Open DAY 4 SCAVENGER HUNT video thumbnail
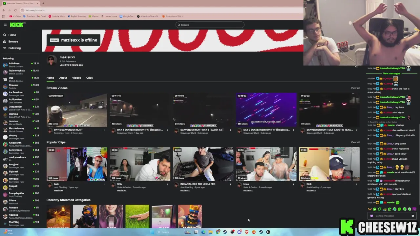This screenshot has width=420, height=236. coord(140,110)
